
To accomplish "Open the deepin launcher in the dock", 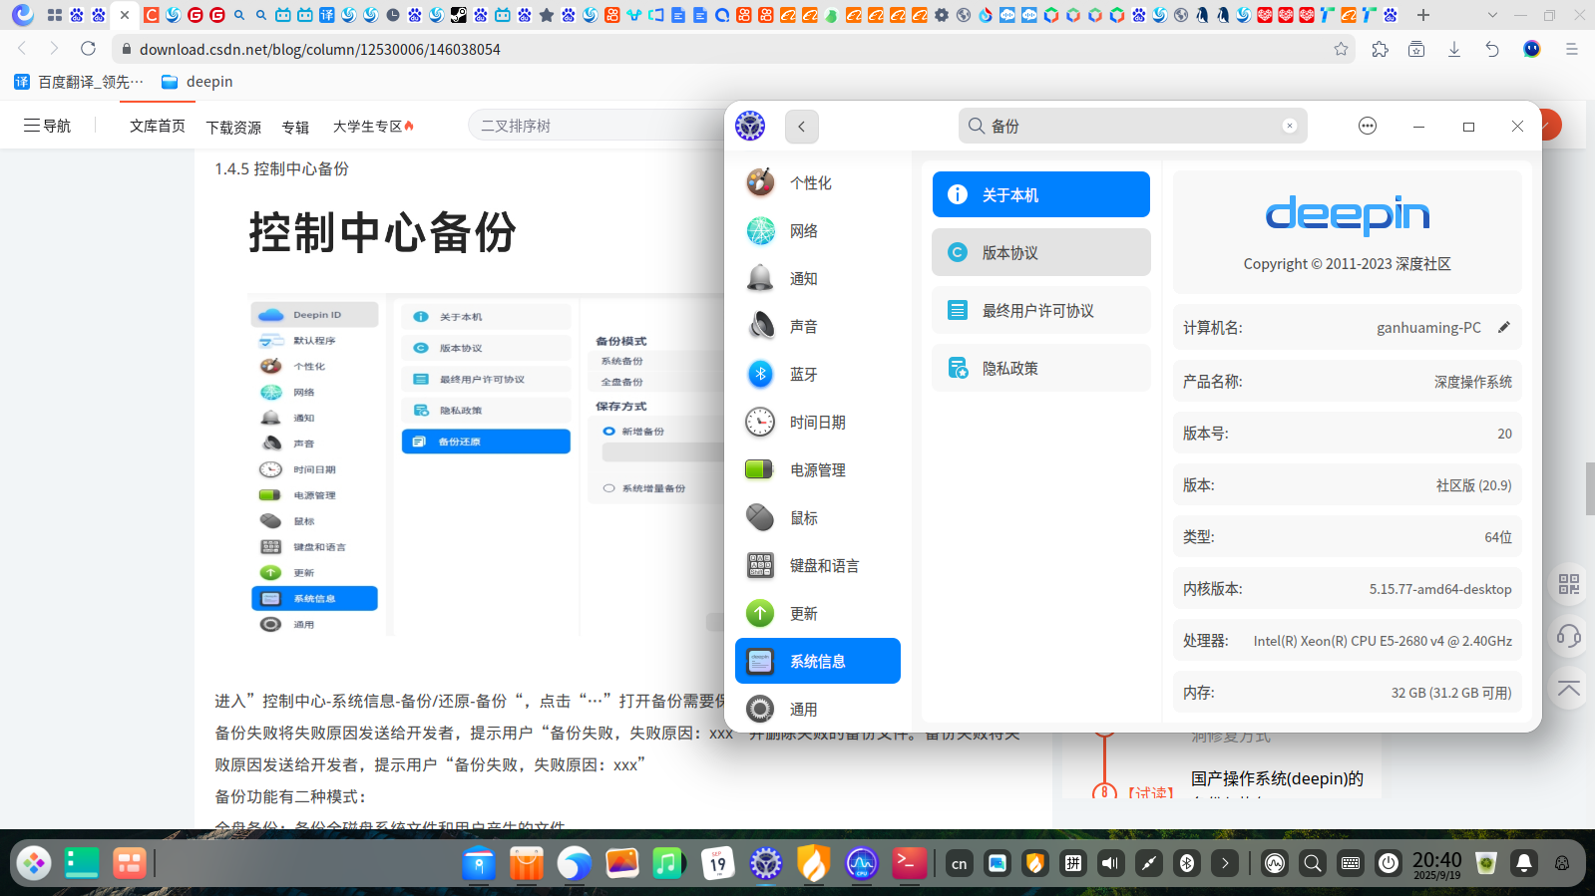I will pyautogui.click(x=34, y=863).
